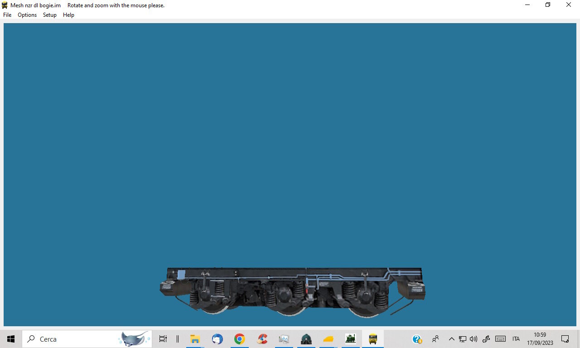
Task: Click the Get Help tray icon
Action: (x=417, y=339)
